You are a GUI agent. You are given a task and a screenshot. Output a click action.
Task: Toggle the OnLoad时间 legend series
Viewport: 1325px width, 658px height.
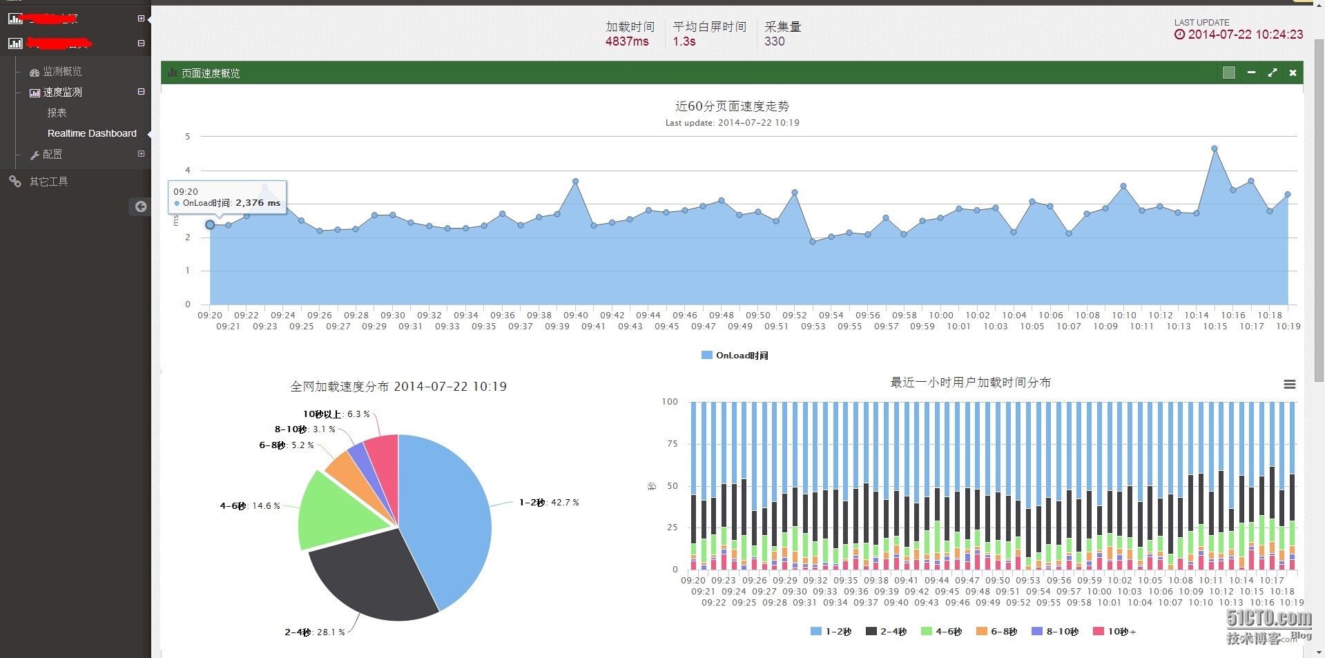[x=735, y=356]
